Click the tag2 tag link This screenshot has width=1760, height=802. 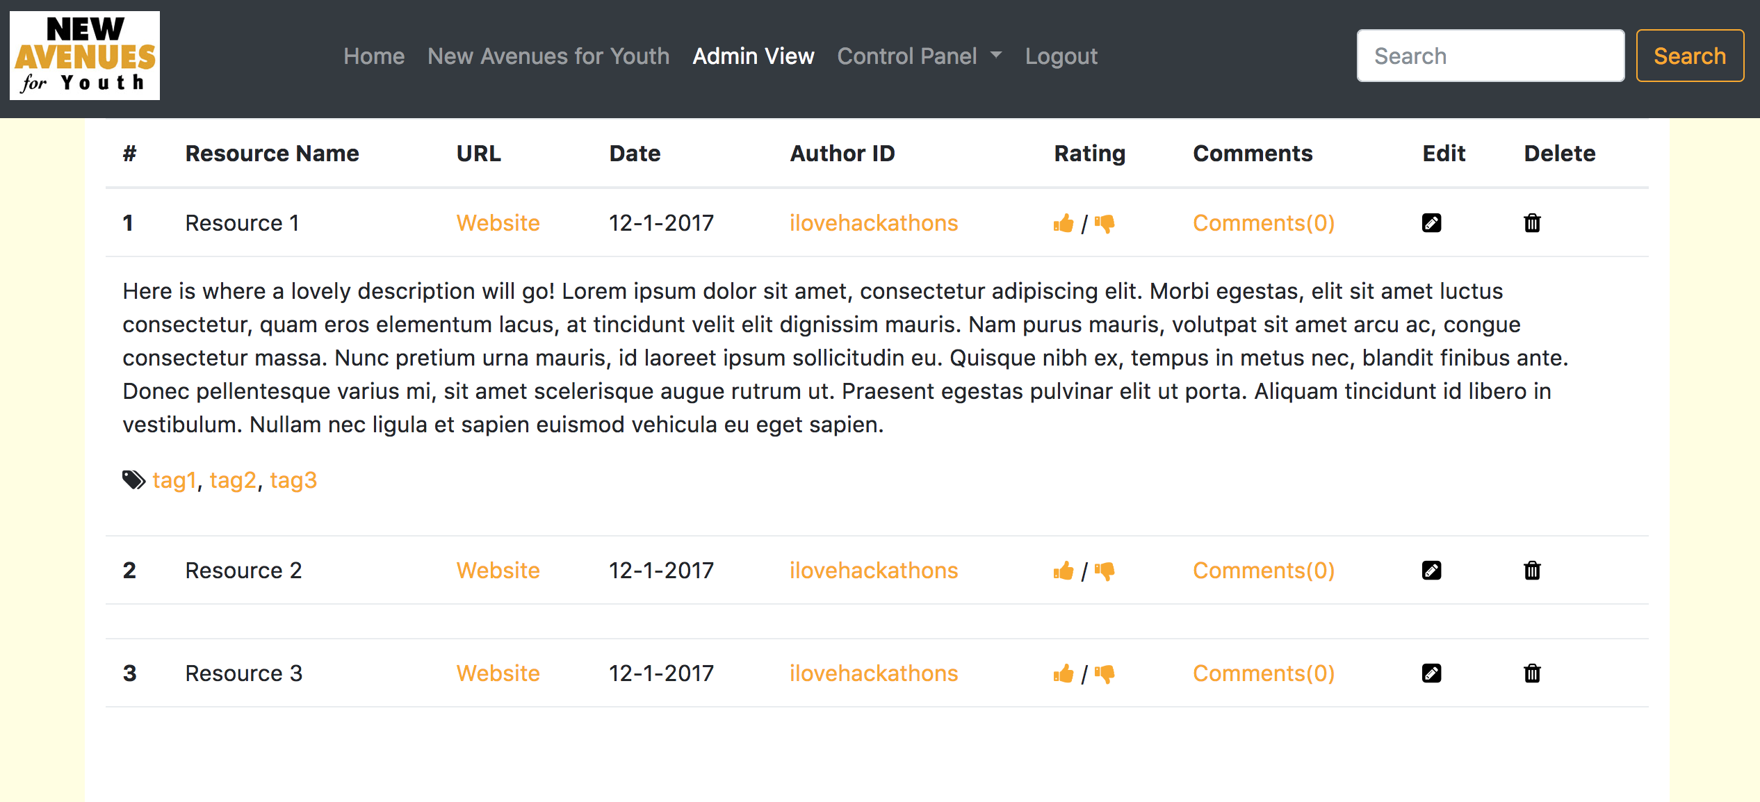pos(232,480)
